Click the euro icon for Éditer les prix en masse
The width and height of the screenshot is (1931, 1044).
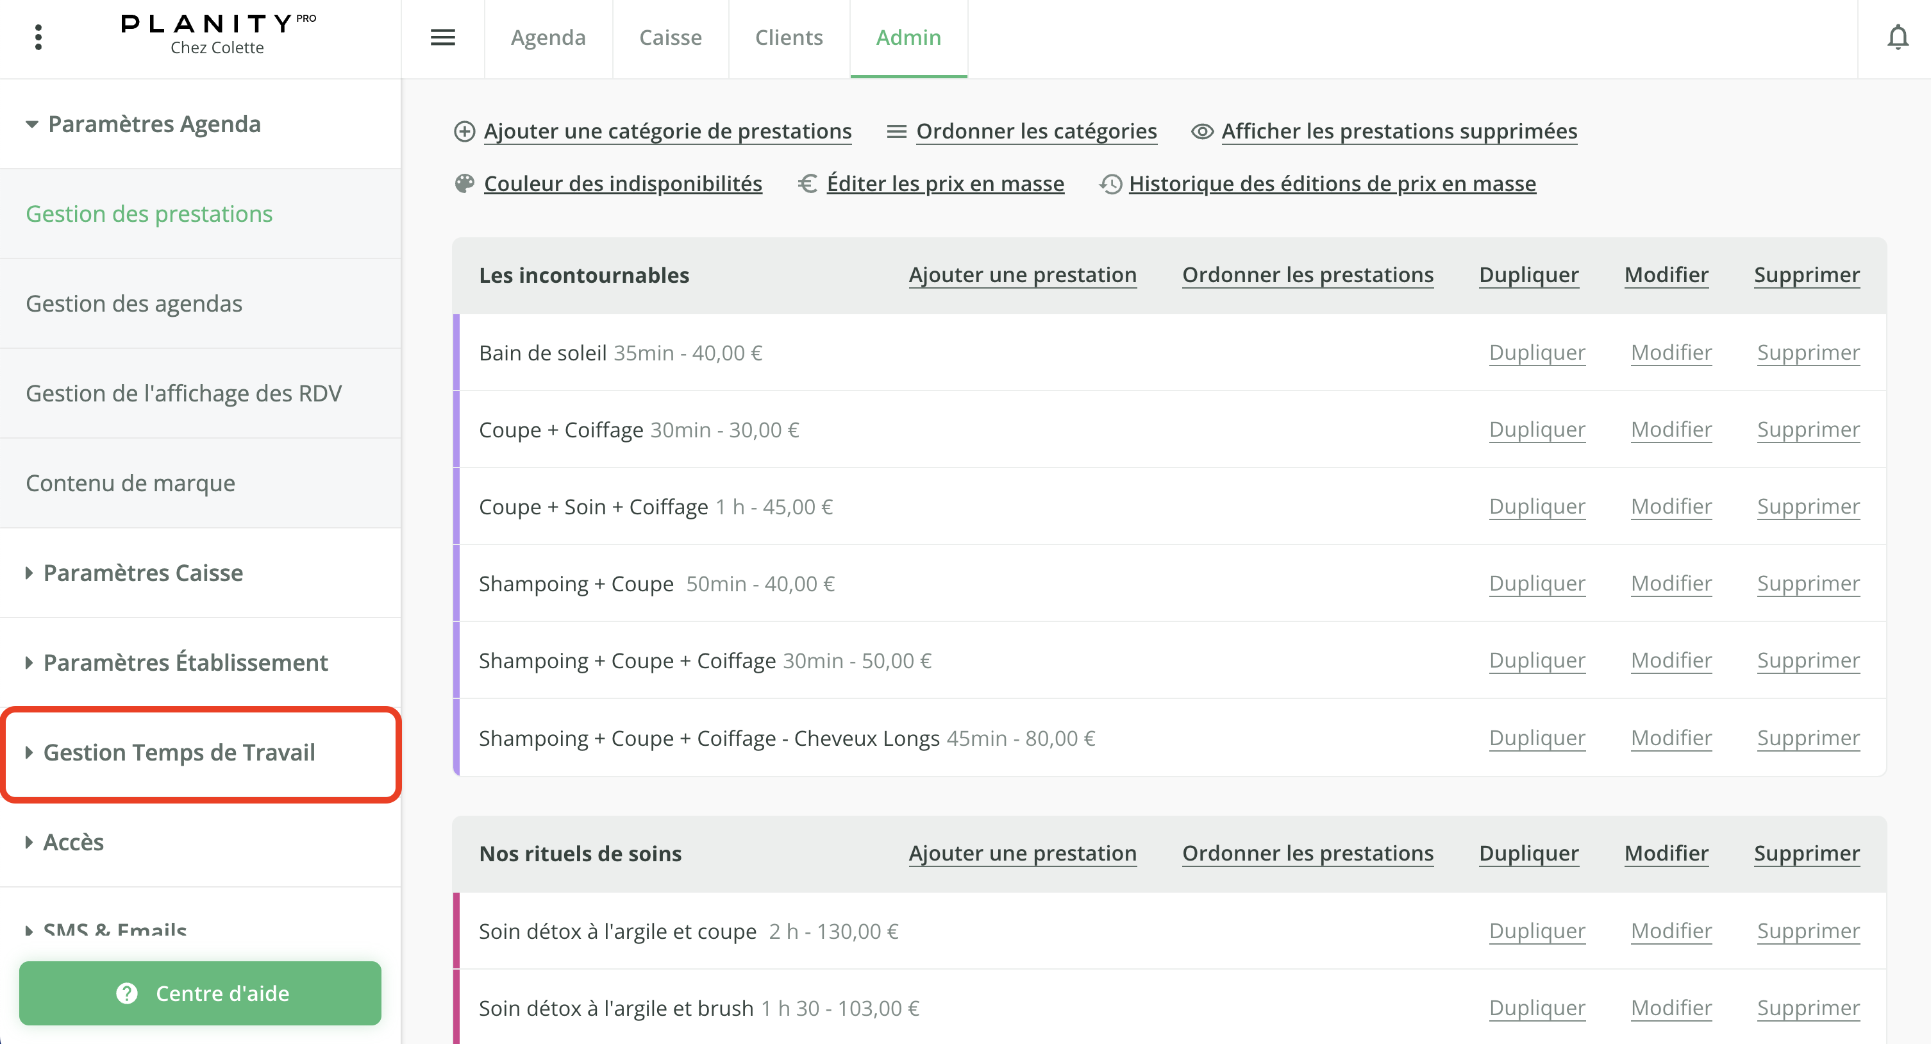click(x=807, y=184)
